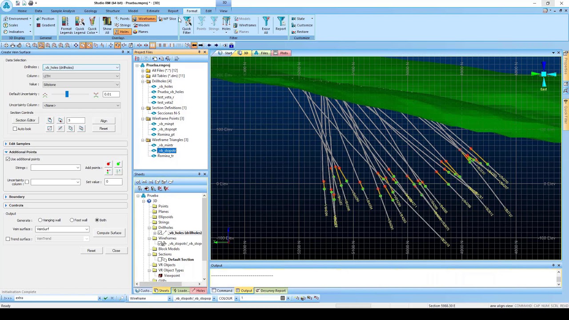Click the increase uncertainty icon right of slider
The image size is (569, 320).
pyautogui.click(x=96, y=94)
